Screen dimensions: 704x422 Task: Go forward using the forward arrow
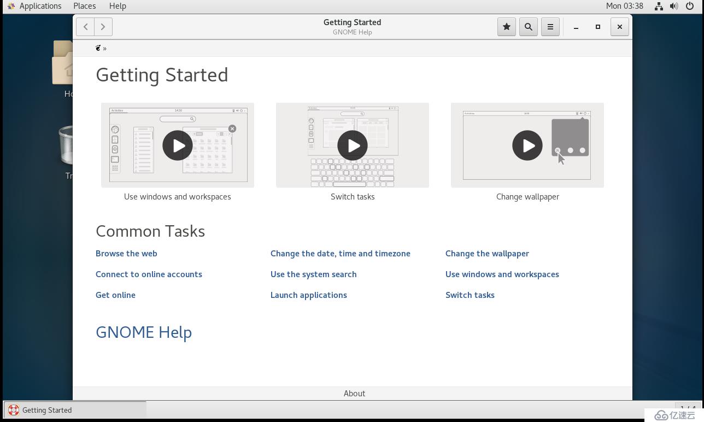tap(103, 27)
